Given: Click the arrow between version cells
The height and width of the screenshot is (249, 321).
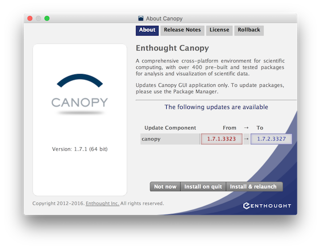Looking at the screenshot, I should tap(246, 139).
